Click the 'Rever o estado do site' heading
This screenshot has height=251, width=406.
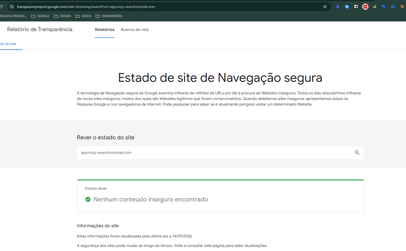coord(106,138)
